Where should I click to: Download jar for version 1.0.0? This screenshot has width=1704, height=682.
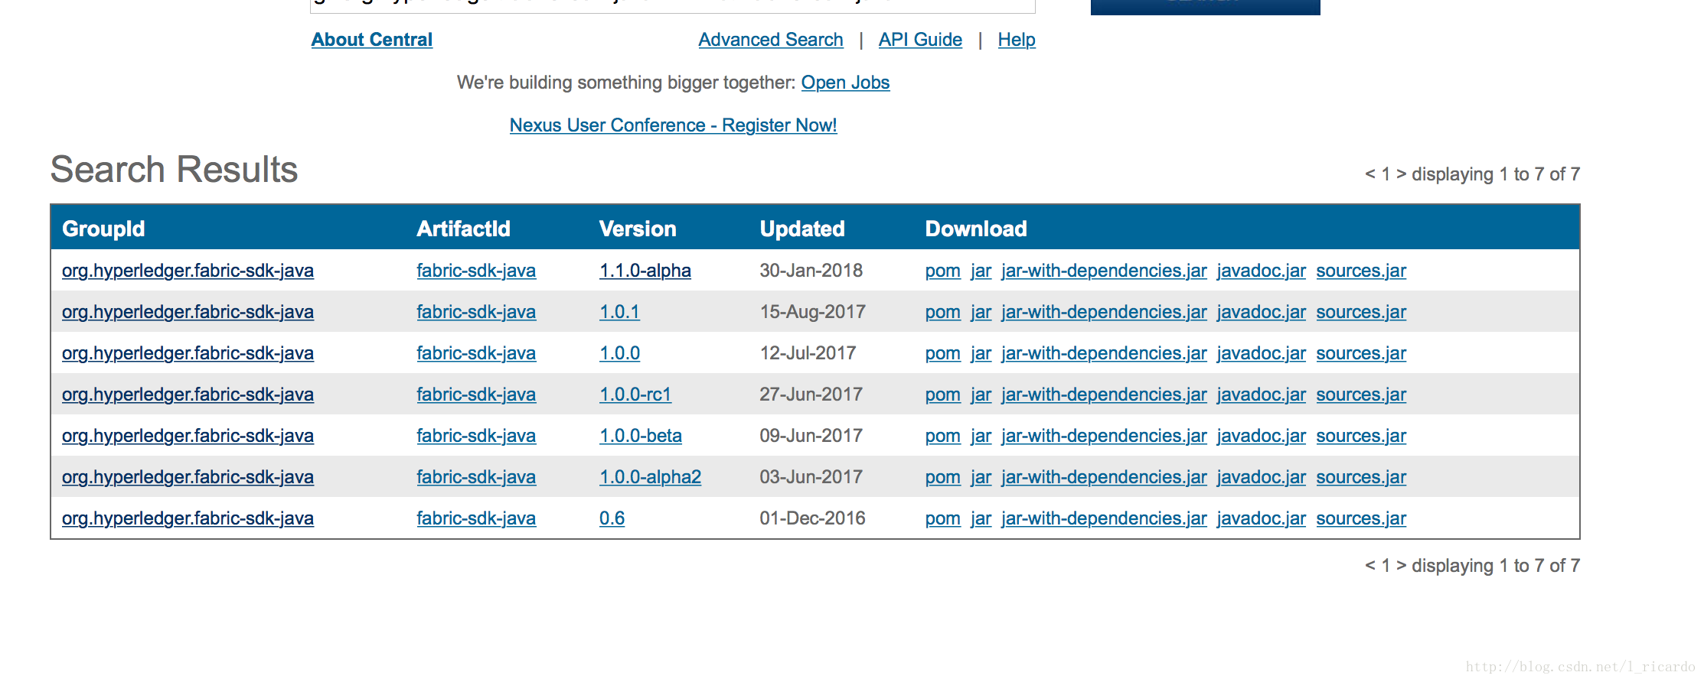[981, 353]
